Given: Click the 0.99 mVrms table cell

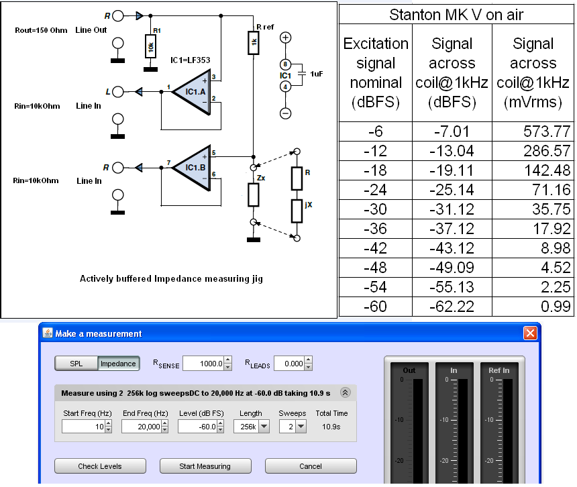Looking at the screenshot, I should pyautogui.click(x=533, y=307).
